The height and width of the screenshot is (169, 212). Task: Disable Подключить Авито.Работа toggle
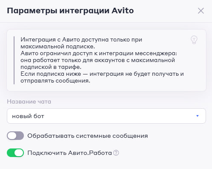(15, 153)
